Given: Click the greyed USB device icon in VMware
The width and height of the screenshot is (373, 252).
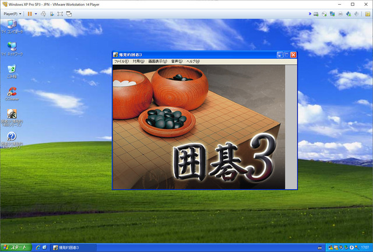Looking at the screenshot, I should point(356,14).
